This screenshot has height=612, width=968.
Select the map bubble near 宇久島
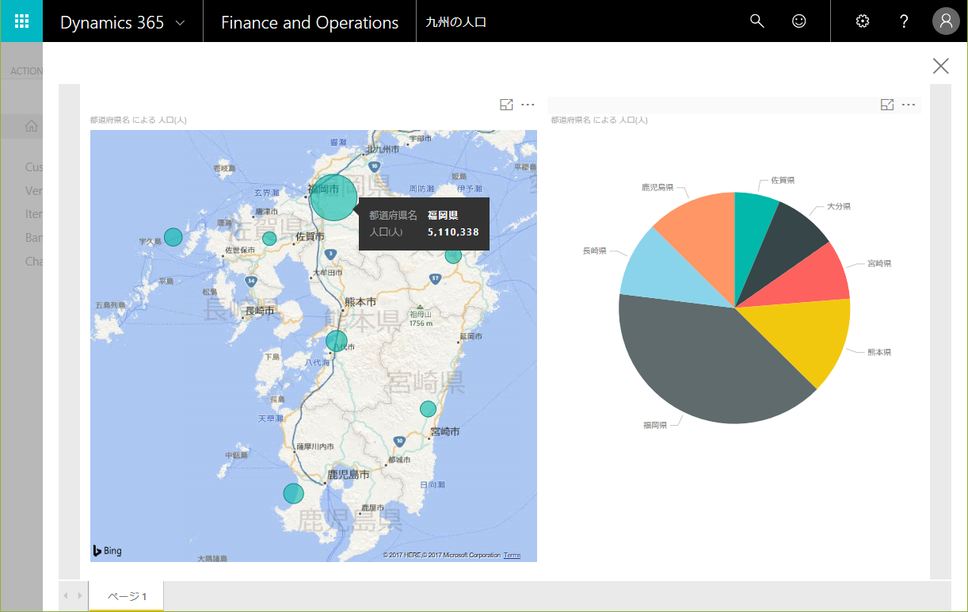pos(173,237)
